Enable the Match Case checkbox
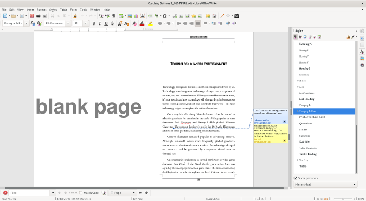 point(81,193)
